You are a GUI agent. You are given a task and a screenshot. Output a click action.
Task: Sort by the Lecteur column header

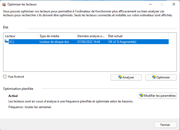(21, 36)
